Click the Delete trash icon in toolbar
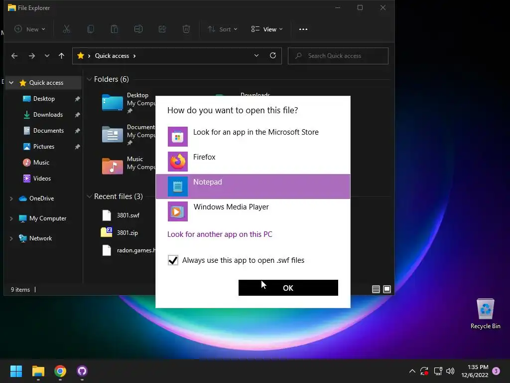 point(186,29)
